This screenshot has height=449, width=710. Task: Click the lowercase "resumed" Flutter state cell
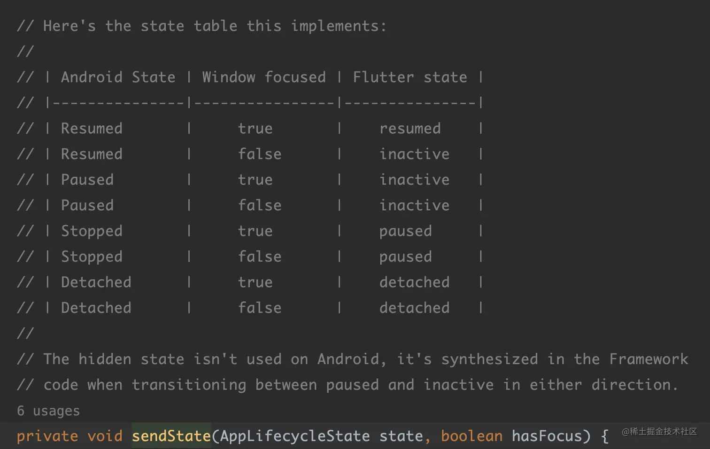pos(409,129)
